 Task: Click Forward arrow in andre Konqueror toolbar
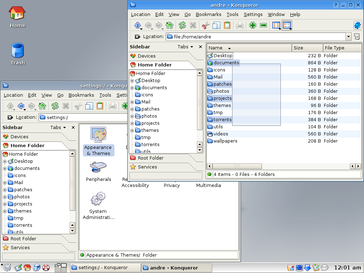[x=159, y=25]
